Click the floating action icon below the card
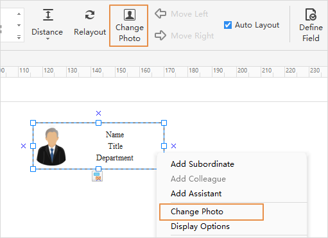Image resolution: width=328 pixels, height=238 pixels. point(98,176)
